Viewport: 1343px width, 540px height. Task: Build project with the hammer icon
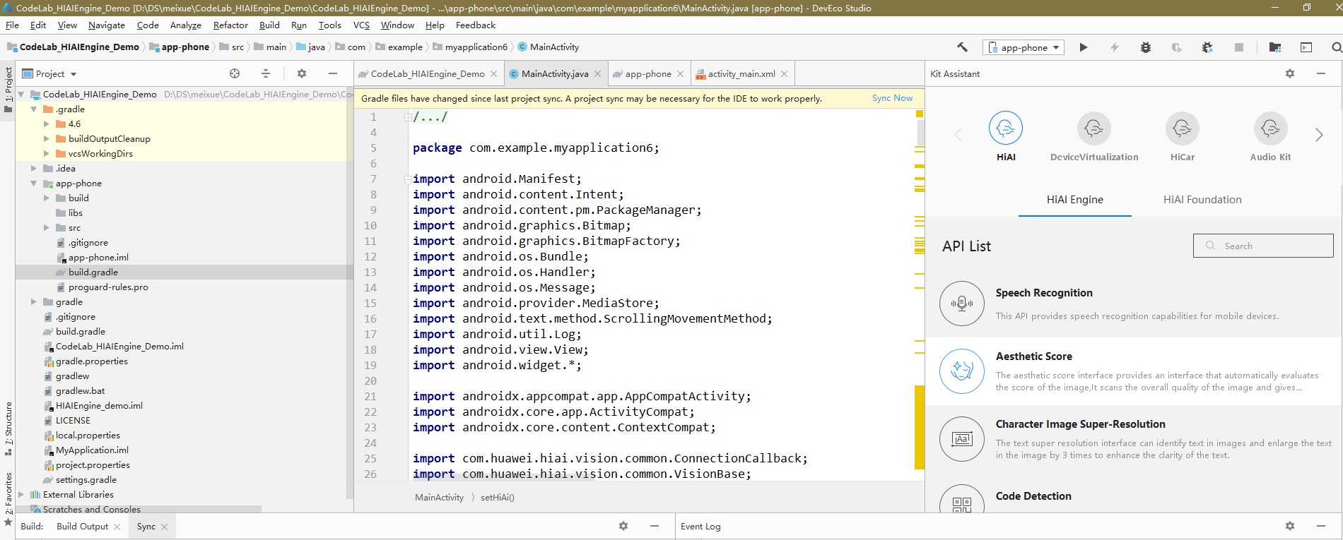click(962, 47)
